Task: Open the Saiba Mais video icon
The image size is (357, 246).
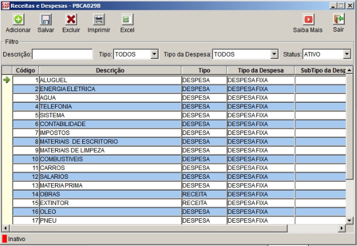Action: (308, 19)
